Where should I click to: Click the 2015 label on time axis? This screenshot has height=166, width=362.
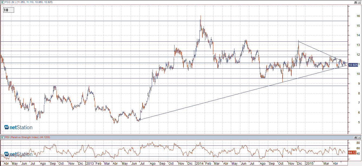(x=309, y=164)
